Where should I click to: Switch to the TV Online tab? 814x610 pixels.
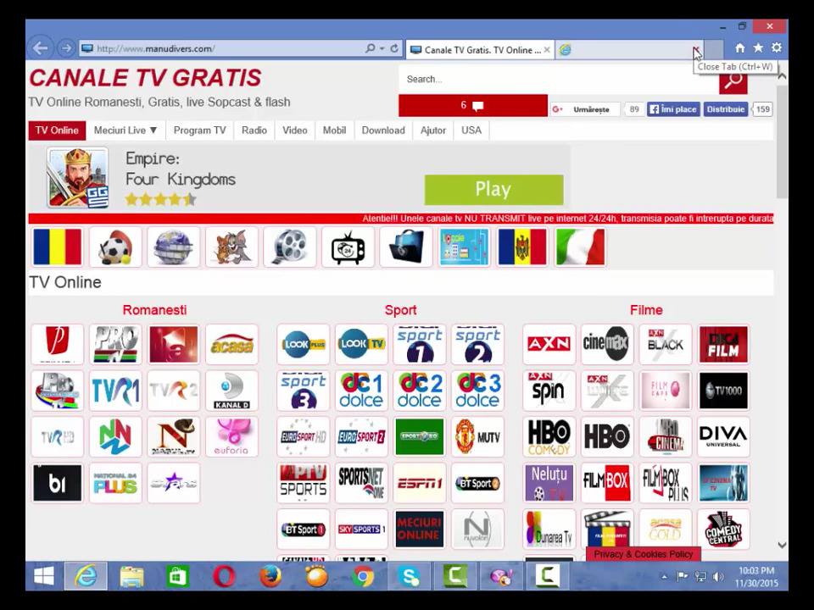pos(57,130)
